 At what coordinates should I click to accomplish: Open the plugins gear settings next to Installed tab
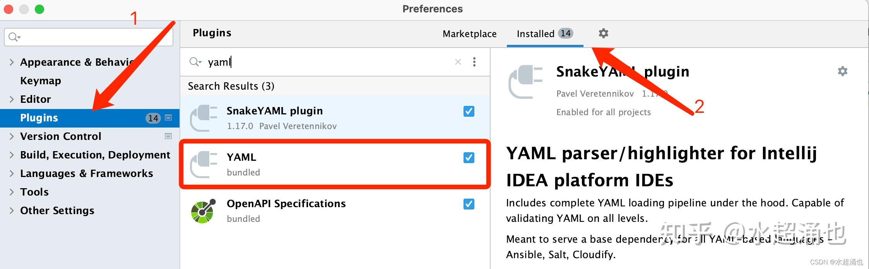[x=603, y=33]
